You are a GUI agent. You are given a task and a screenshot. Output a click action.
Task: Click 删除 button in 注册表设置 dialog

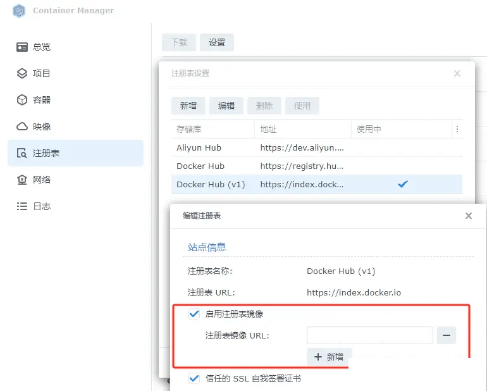[x=264, y=106]
